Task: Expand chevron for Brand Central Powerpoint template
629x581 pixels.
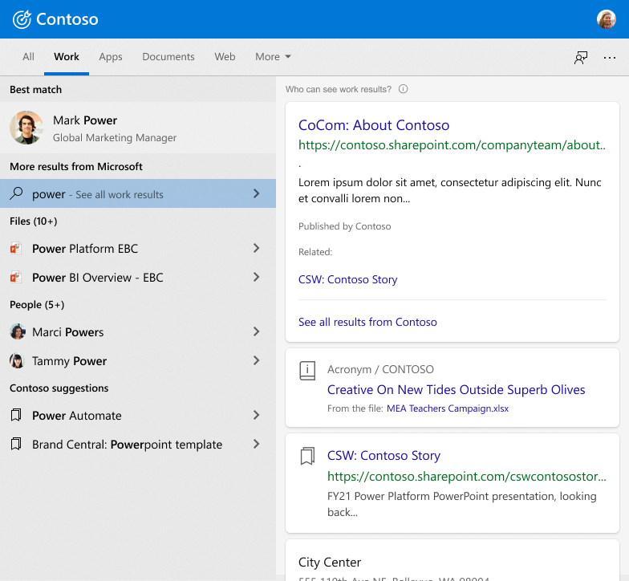Action: (x=257, y=444)
